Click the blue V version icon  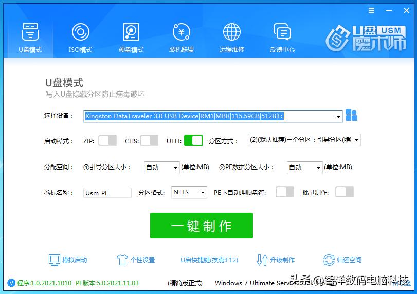point(11,283)
